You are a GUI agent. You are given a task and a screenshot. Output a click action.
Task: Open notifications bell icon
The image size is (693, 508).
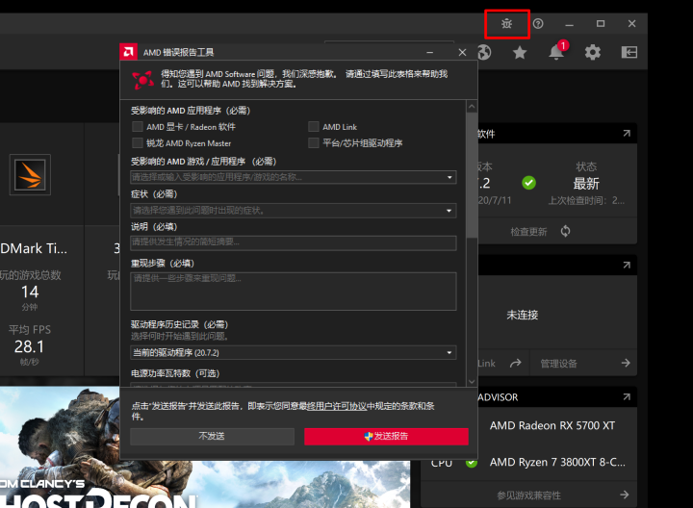(x=556, y=52)
